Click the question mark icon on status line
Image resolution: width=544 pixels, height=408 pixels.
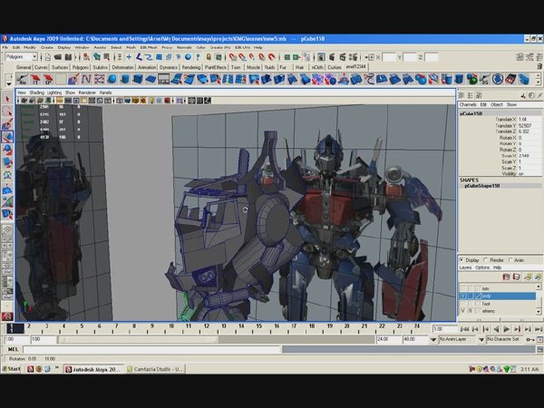pos(198,57)
